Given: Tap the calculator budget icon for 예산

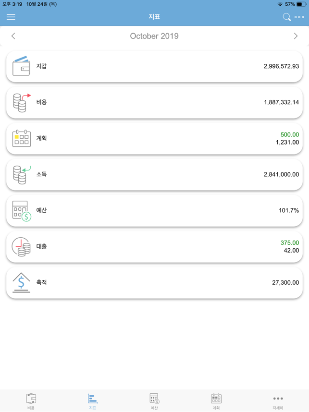Looking at the screenshot, I should (21, 210).
